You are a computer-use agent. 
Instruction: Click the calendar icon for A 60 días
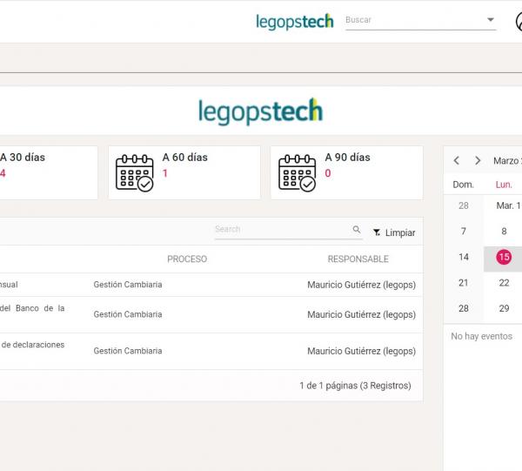[x=134, y=172]
